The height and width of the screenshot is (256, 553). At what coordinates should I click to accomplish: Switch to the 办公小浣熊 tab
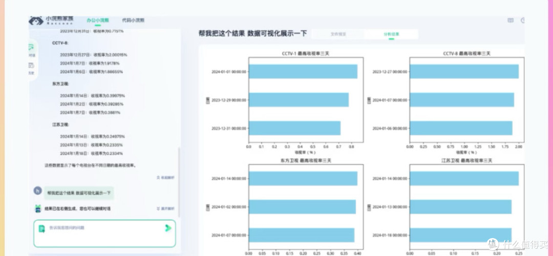point(98,20)
